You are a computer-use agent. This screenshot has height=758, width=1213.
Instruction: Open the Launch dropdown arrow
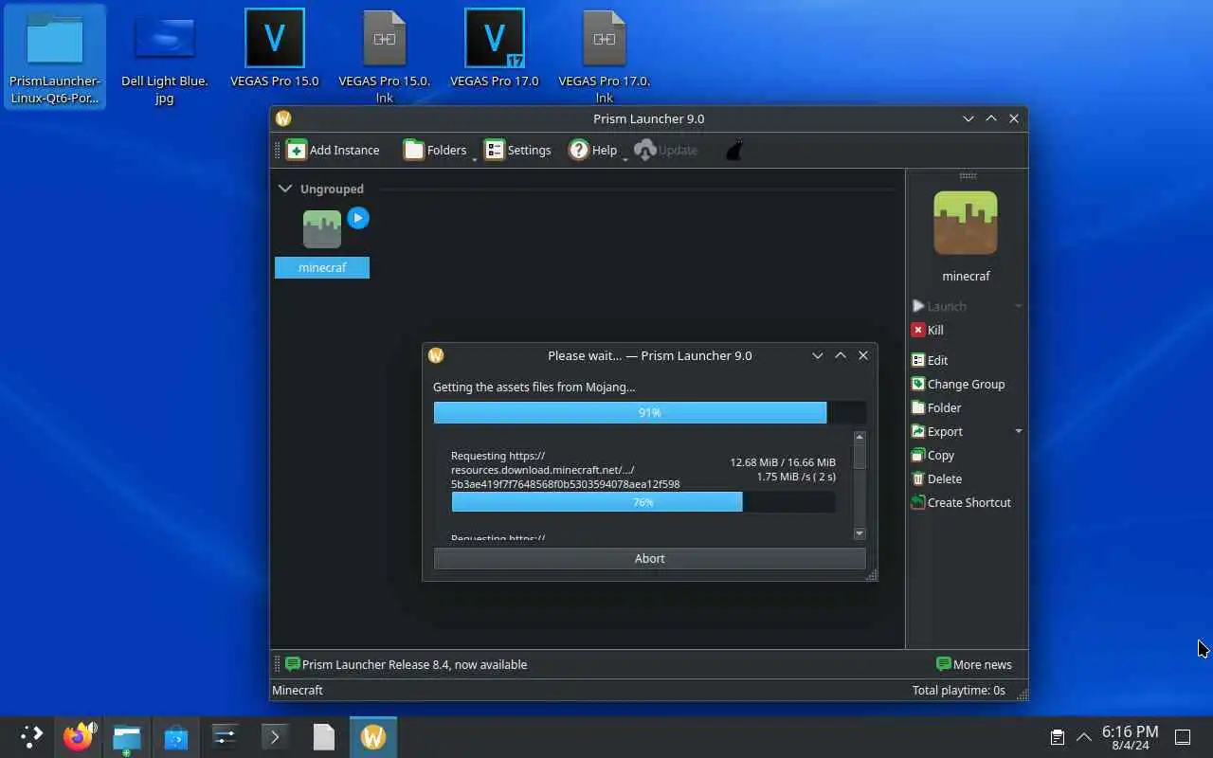click(x=1019, y=306)
